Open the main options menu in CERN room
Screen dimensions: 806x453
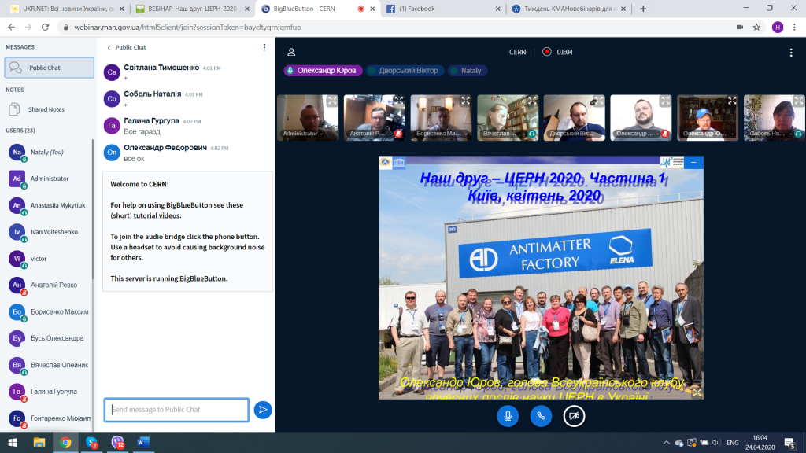(x=791, y=53)
